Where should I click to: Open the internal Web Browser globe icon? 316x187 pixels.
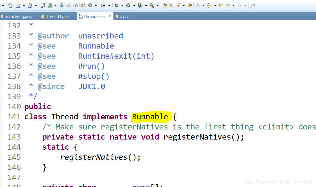61,5
